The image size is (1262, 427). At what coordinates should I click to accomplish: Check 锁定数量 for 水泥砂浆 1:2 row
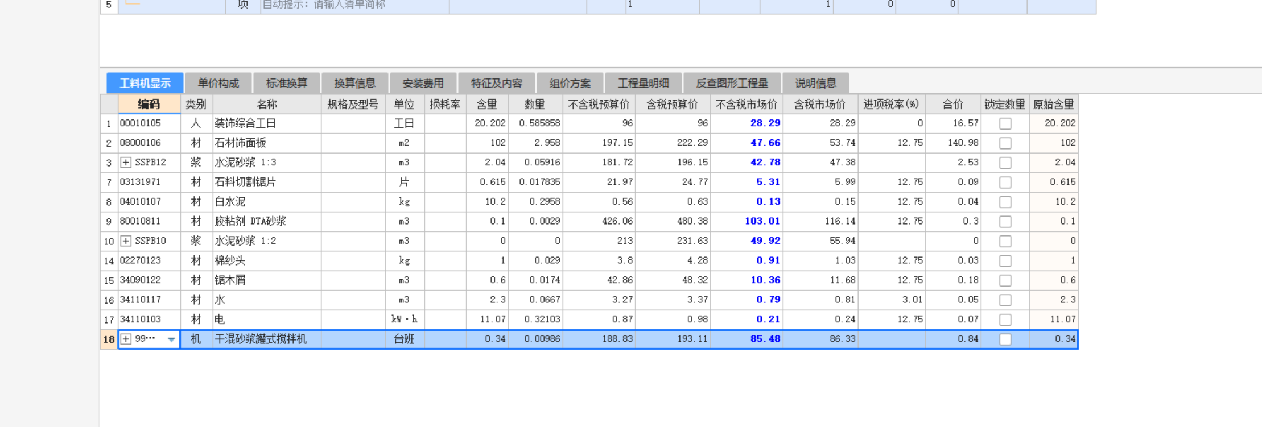(1005, 241)
